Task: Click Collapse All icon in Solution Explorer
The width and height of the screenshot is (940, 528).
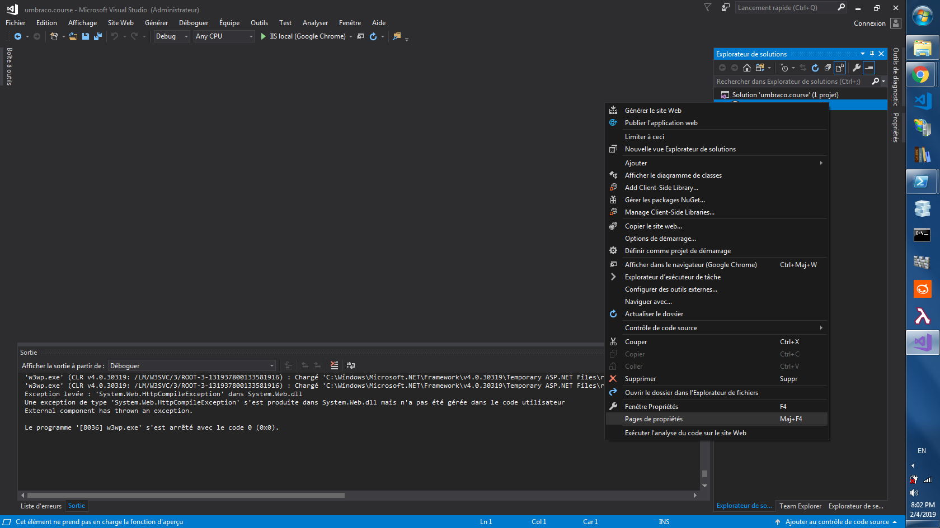Action: point(828,68)
